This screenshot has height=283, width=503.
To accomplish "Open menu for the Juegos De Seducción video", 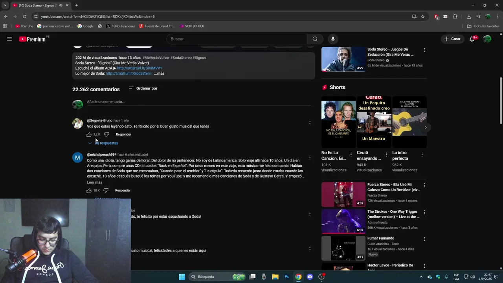I will 424,50.
